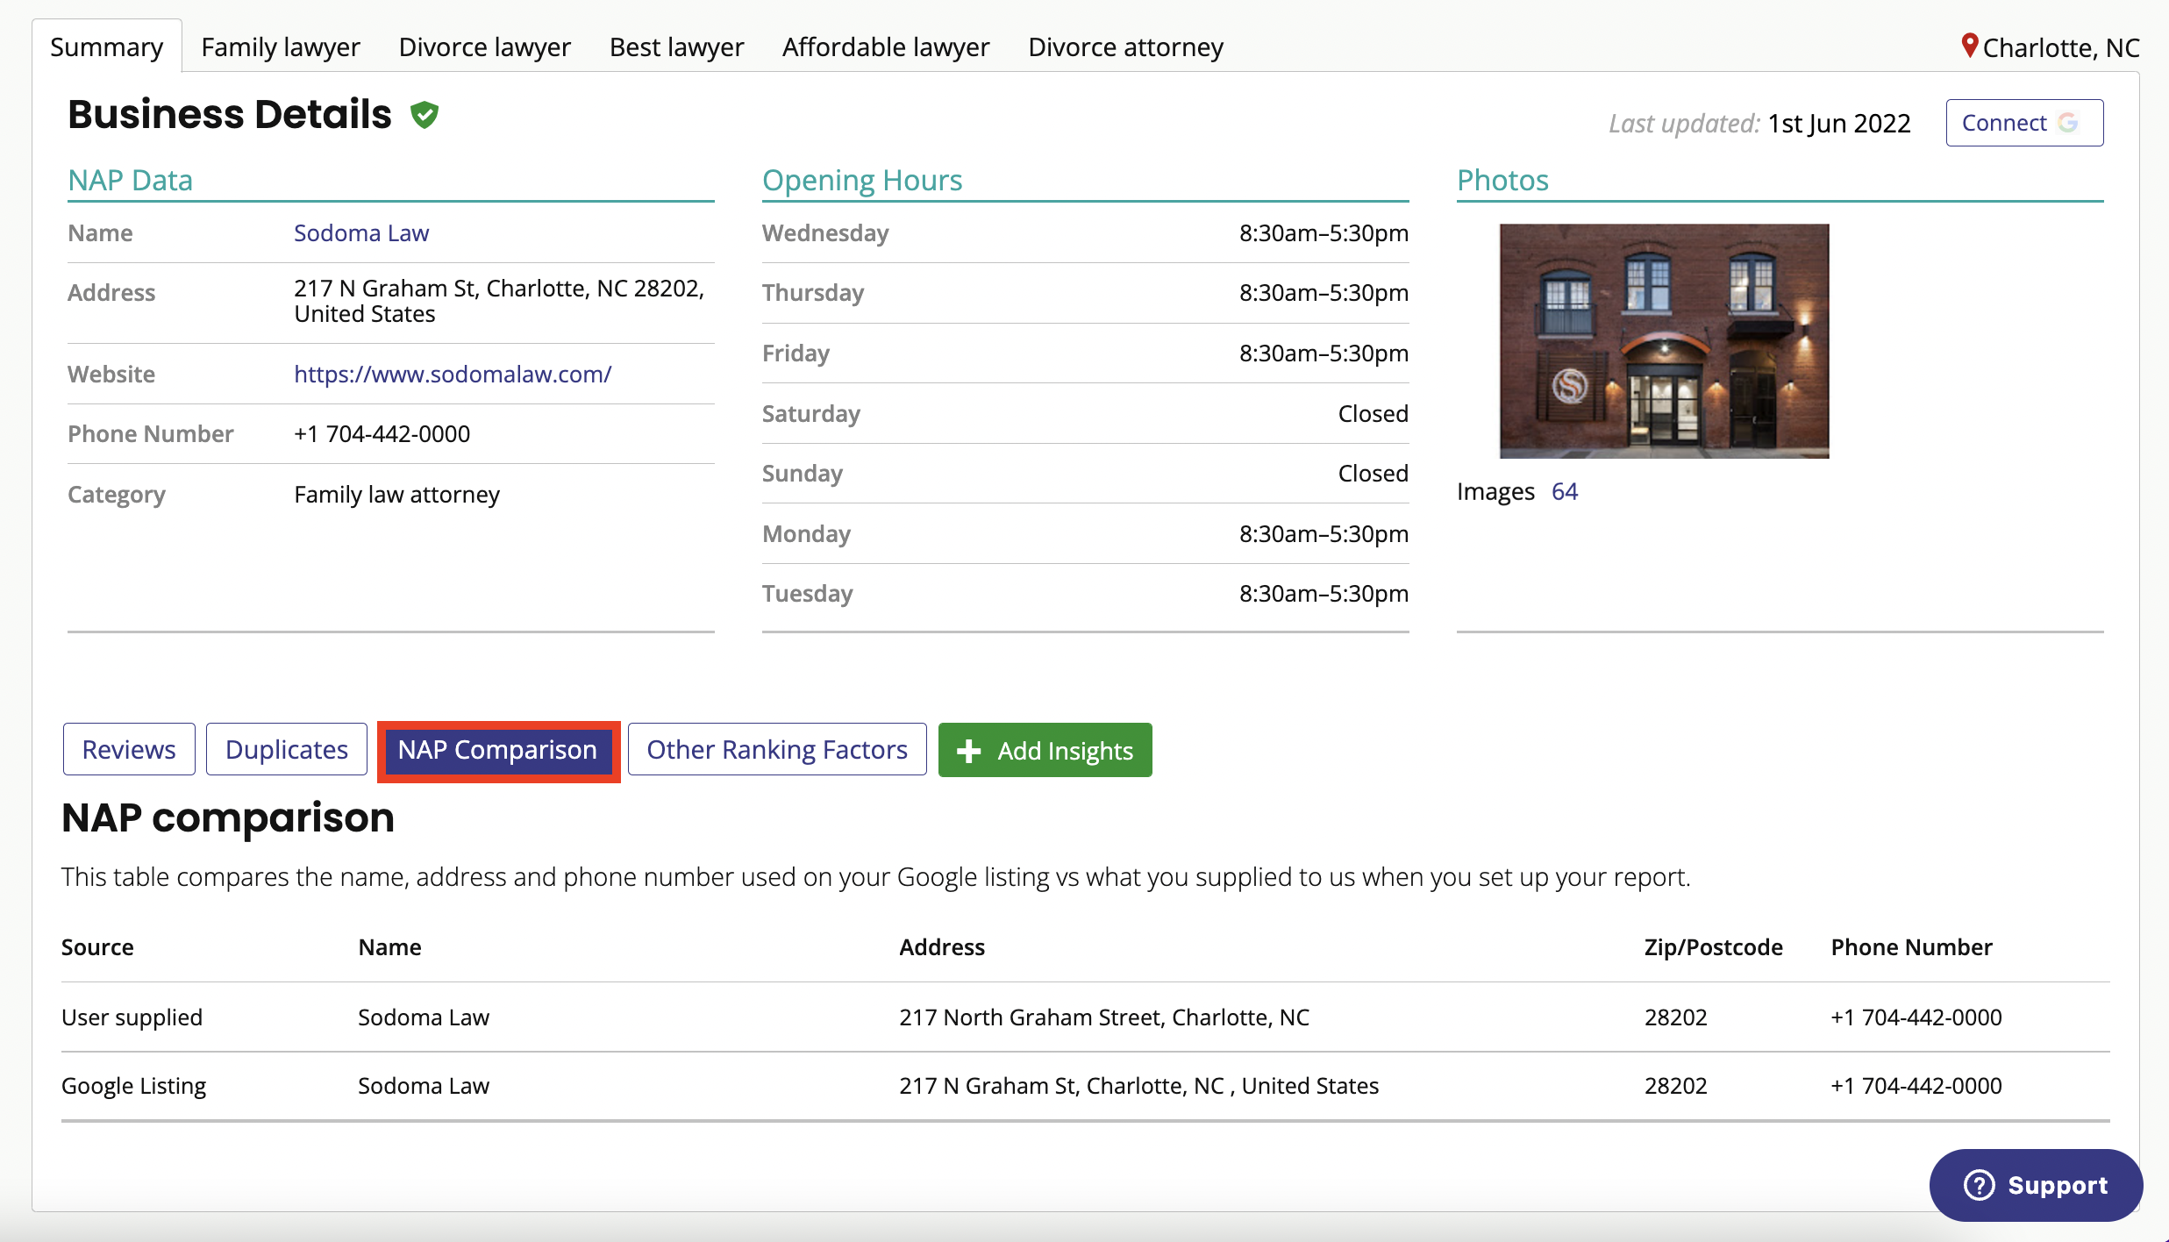Open the Divorce attorney tab
This screenshot has height=1242, width=2169.
pyautogui.click(x=1125, y=46)
